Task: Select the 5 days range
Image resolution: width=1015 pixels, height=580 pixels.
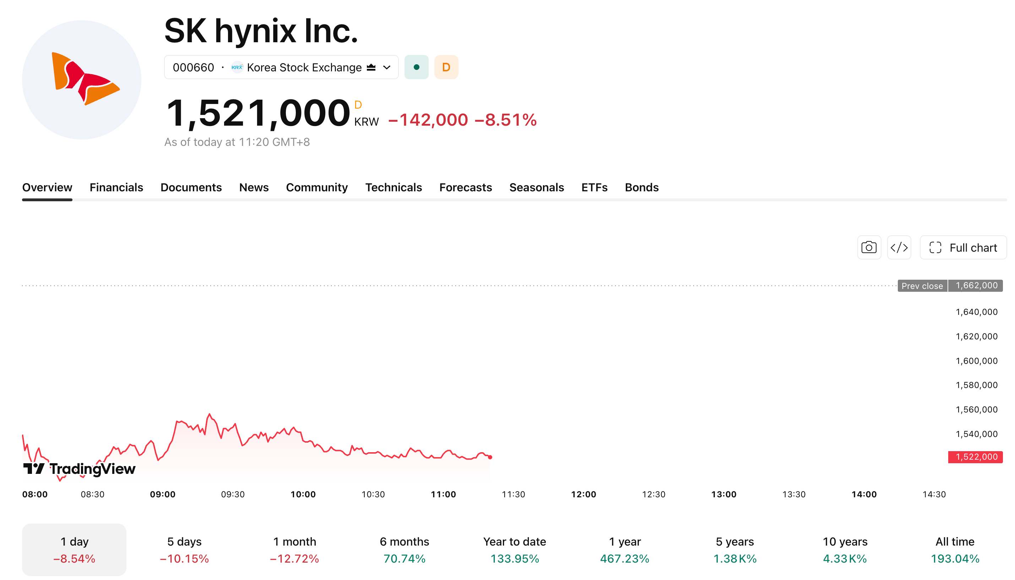Action: point(184,550)
